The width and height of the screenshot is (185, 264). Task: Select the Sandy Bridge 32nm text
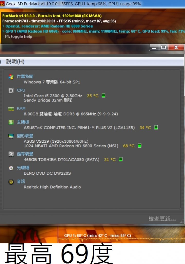[48, 100]
